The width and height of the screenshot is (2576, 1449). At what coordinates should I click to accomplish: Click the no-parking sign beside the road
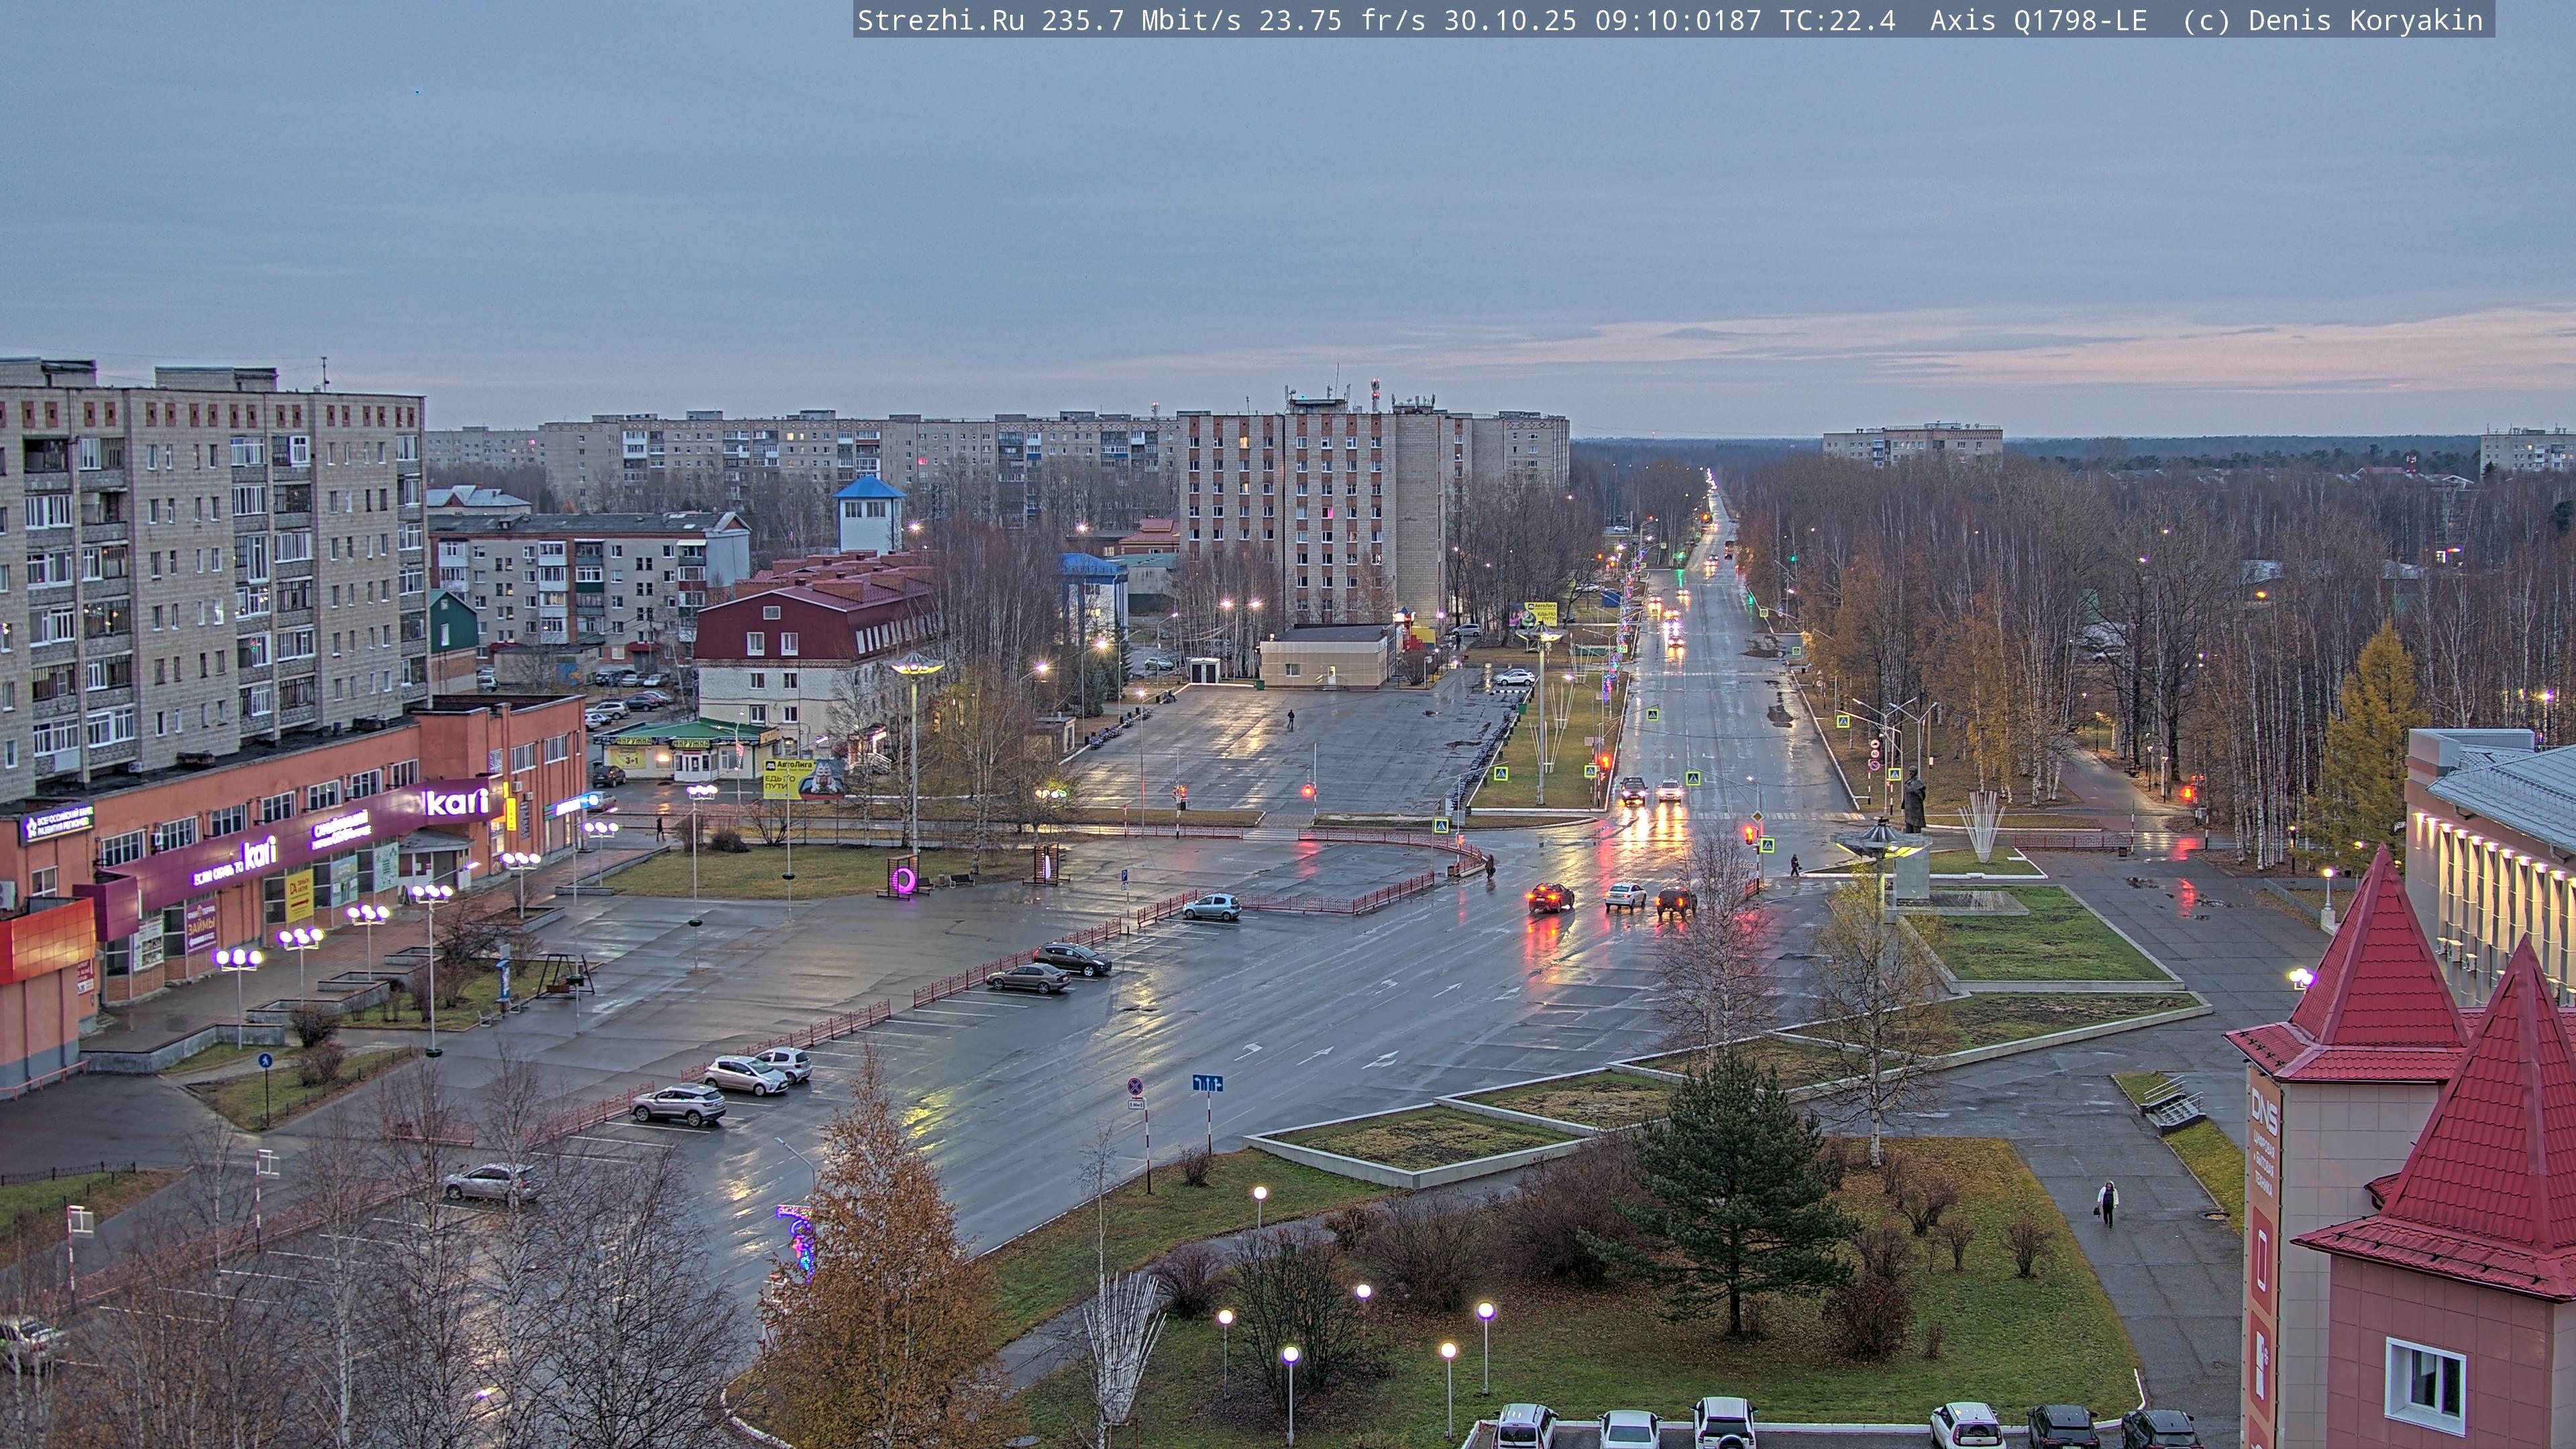[1135, 1086]
